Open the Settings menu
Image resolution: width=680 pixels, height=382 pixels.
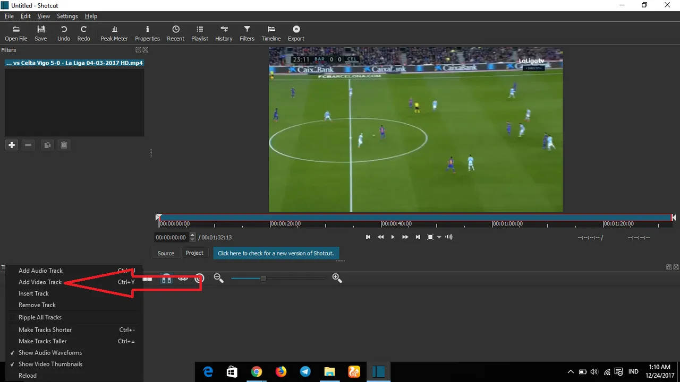(67, 16)
